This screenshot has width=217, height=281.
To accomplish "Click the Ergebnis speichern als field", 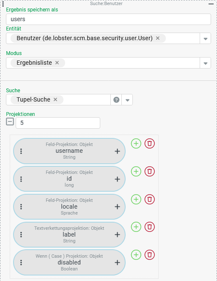I will 108,19.
